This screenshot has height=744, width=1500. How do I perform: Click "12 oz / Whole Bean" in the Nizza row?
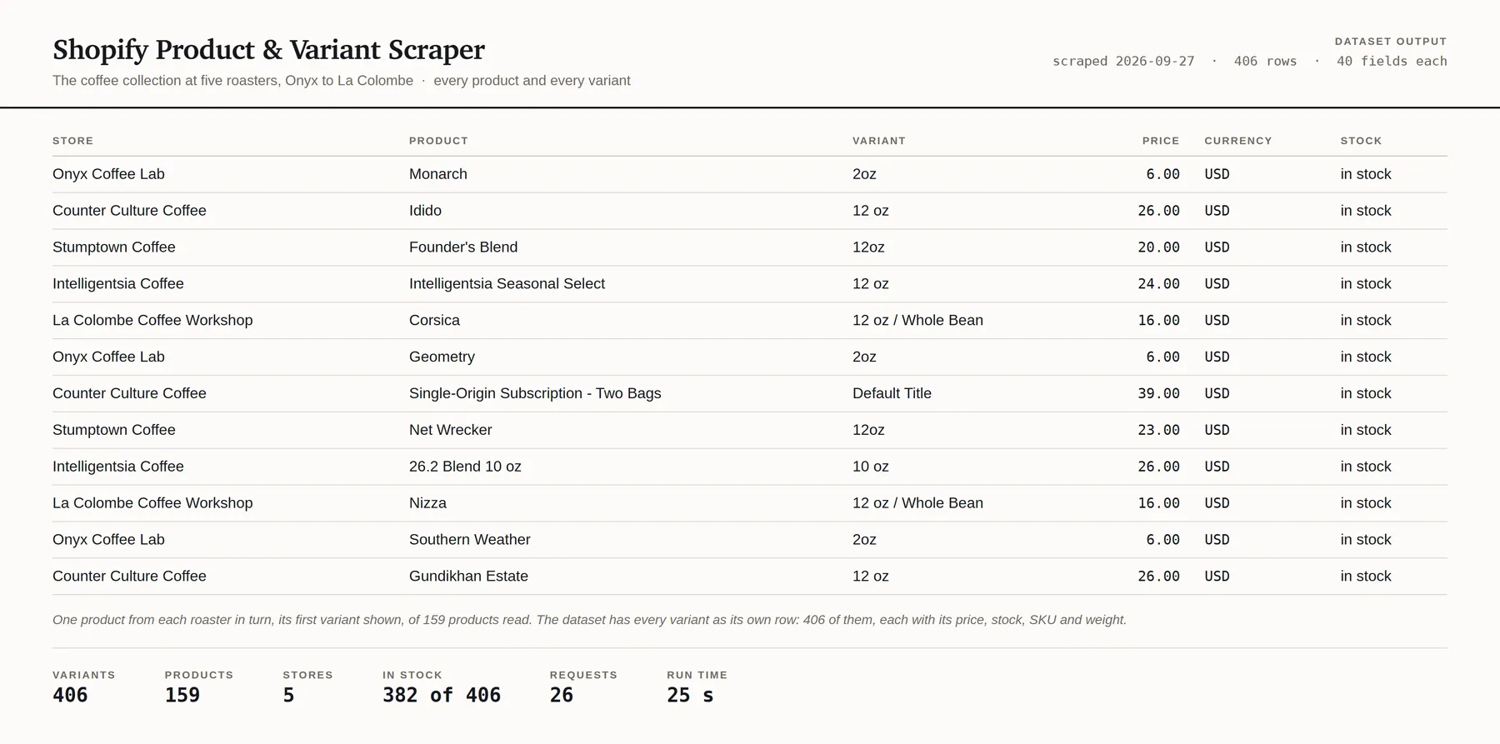[917, 504]
